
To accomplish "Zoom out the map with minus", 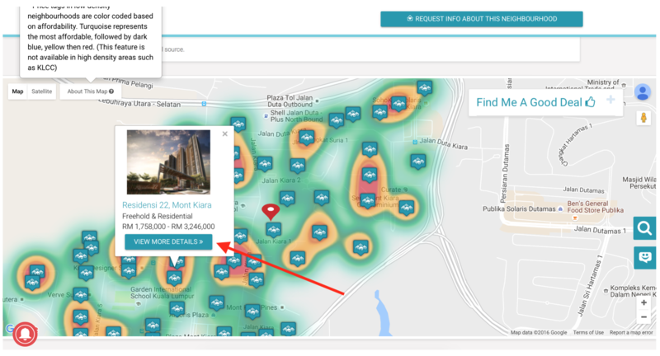I will (x=643, y=317).
